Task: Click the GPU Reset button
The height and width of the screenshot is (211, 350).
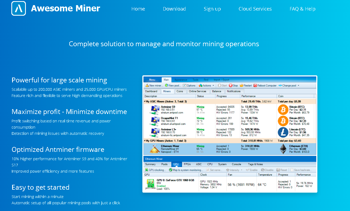Action: [282, 170]
